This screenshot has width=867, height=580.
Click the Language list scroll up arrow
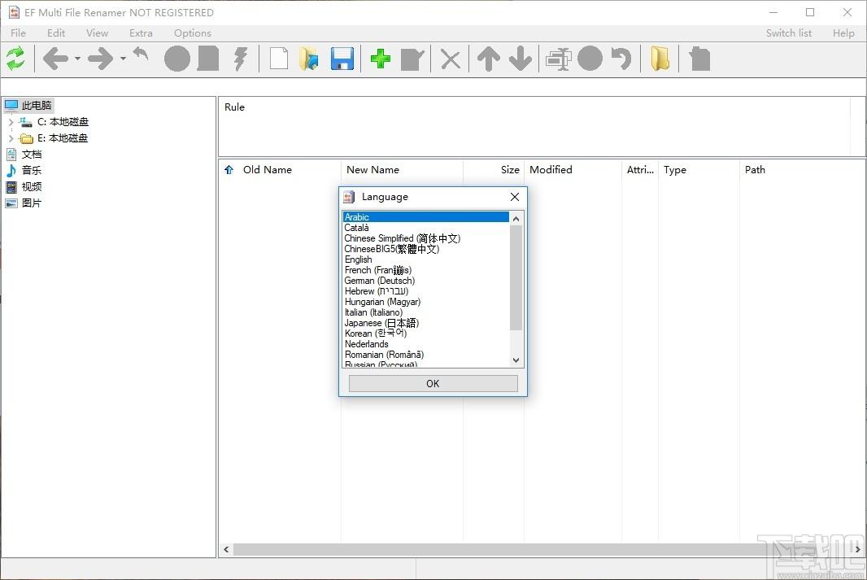click(516, 218)
